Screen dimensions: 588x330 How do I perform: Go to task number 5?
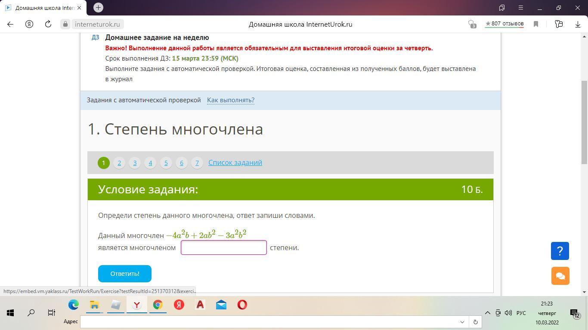[166, 163]
